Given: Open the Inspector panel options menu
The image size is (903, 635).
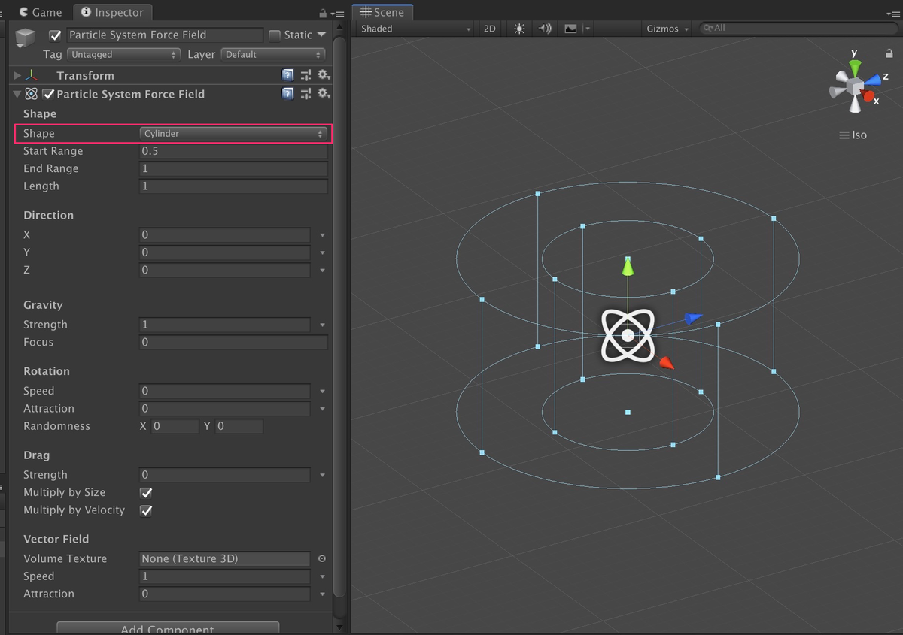Looking at the screenshot, I should [x=338, y=13].
